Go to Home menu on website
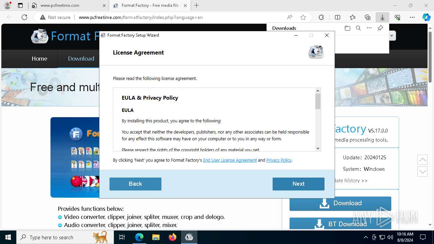 click(x=39, y=59)
